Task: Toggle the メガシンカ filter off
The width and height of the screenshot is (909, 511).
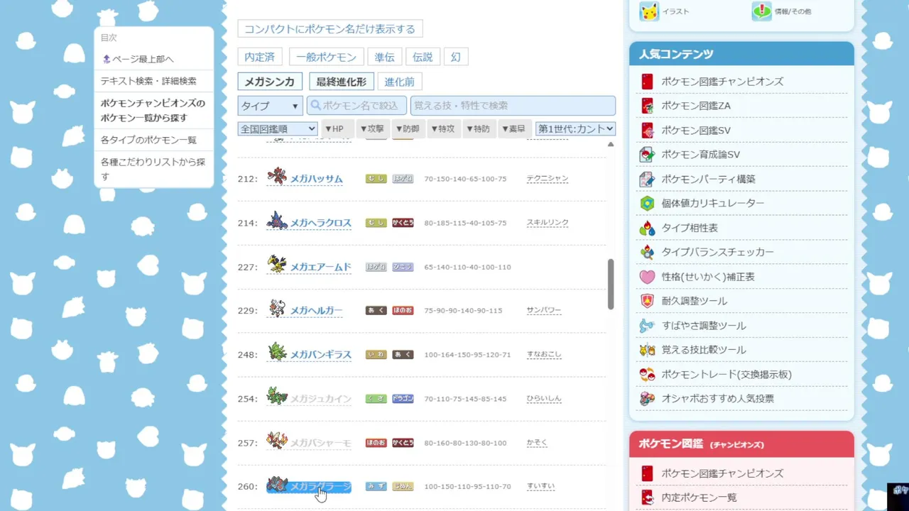Action: point(270,82)
